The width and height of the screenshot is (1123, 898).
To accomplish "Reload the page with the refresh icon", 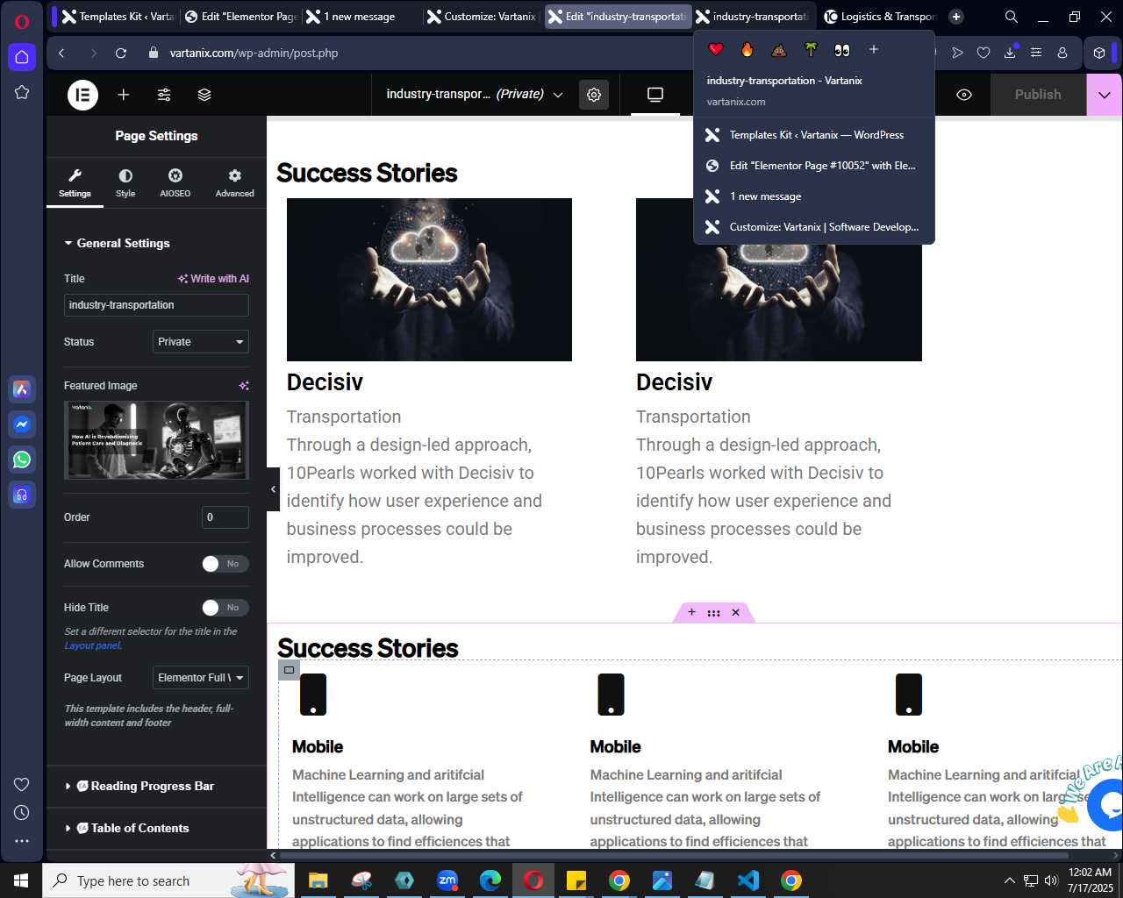I will tap(121, 53).
